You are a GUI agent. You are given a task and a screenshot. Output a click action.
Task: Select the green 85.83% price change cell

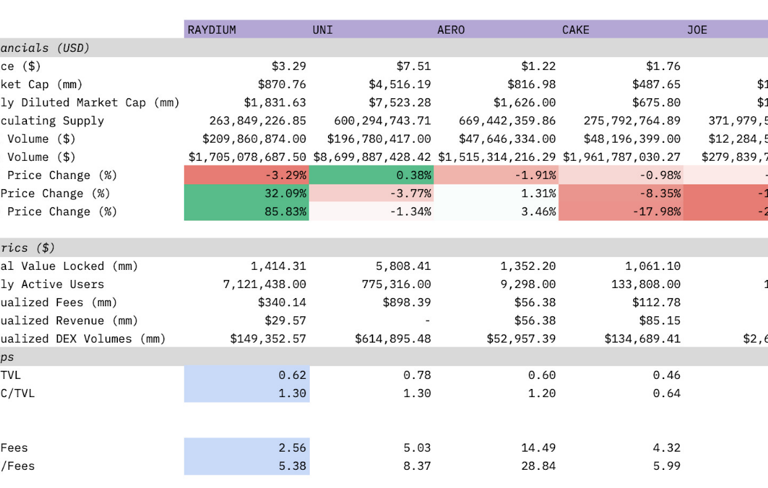click(x=247, y=211)
